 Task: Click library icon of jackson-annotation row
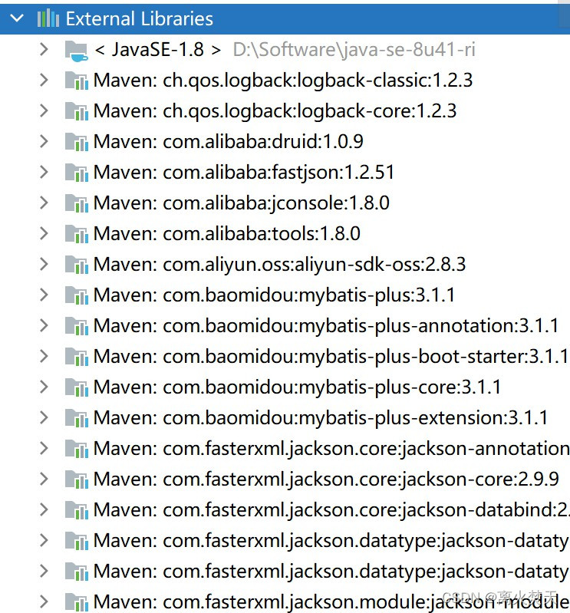(x=77, y=449)
